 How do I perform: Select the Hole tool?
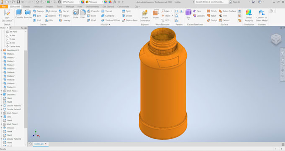point(75,14)
